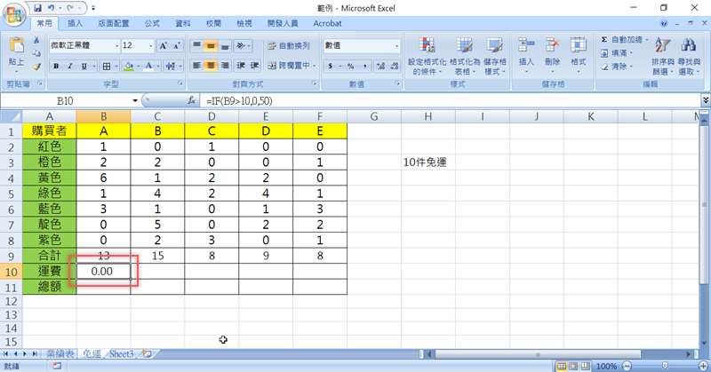Expand the AutoSum (自動加總) dropdown arrow
711x372 pixels.
coord(647,40)
